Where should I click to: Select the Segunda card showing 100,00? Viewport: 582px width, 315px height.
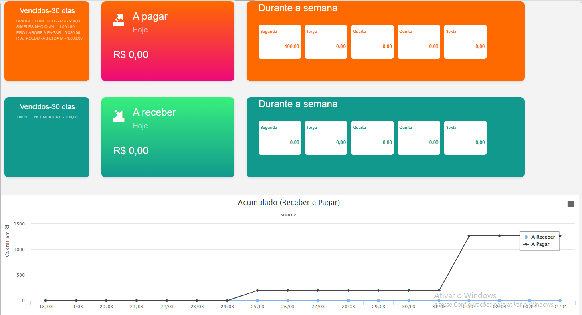click(279, 42)
